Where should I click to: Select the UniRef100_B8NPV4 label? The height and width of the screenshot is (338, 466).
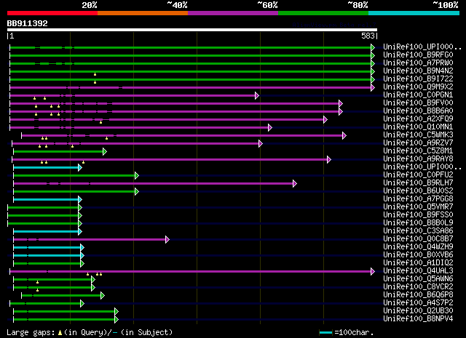(x=418, y=318)
